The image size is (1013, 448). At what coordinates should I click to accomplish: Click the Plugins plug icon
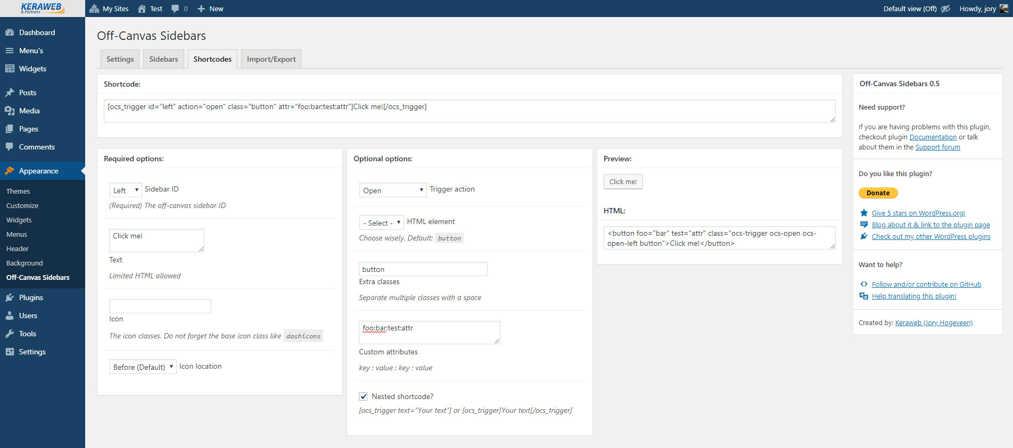[10, 297]
